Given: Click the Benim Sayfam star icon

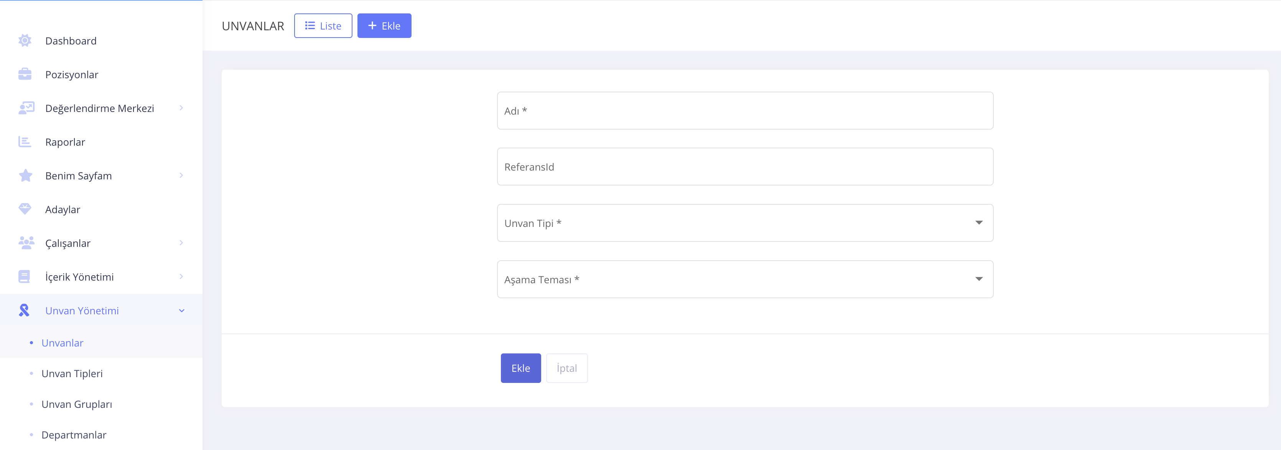Looking at the screenshot, I should coord(25,176).
